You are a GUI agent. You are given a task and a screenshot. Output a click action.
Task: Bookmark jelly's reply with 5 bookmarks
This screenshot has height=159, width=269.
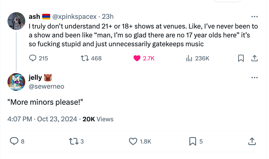(x=193, y=142)
